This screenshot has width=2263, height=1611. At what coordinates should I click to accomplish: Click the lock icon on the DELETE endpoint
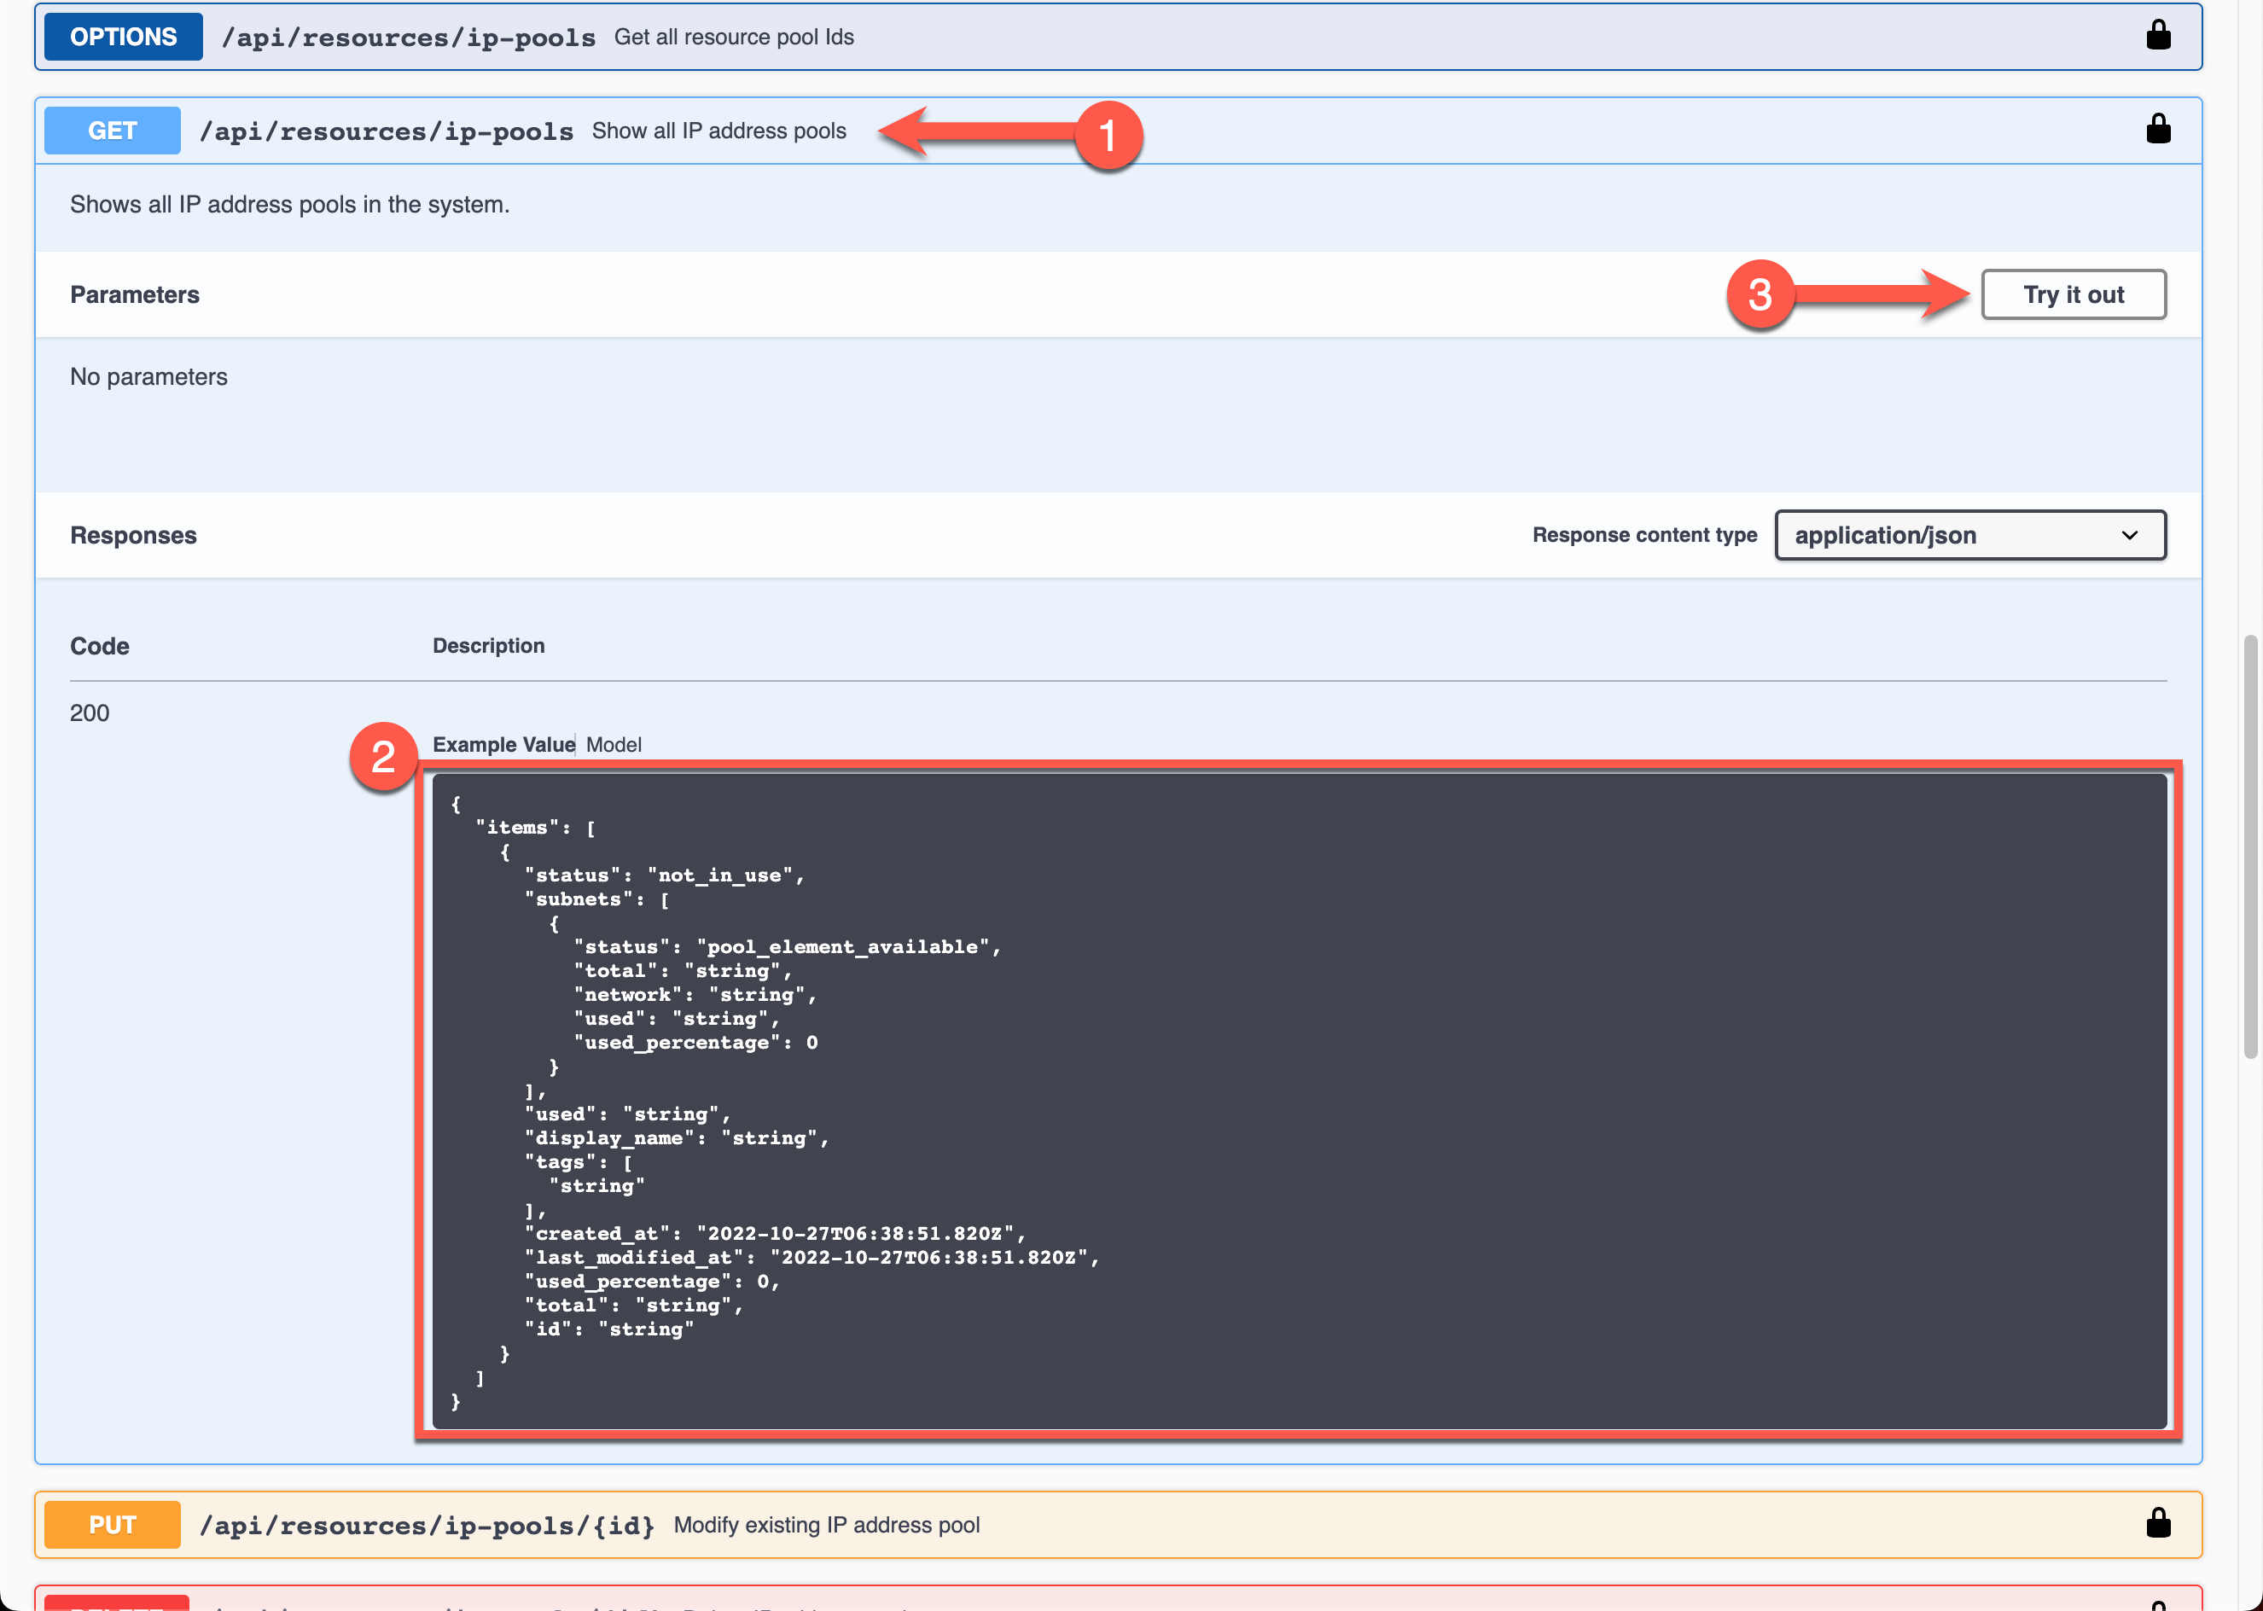click(x=2159, y=1603)
